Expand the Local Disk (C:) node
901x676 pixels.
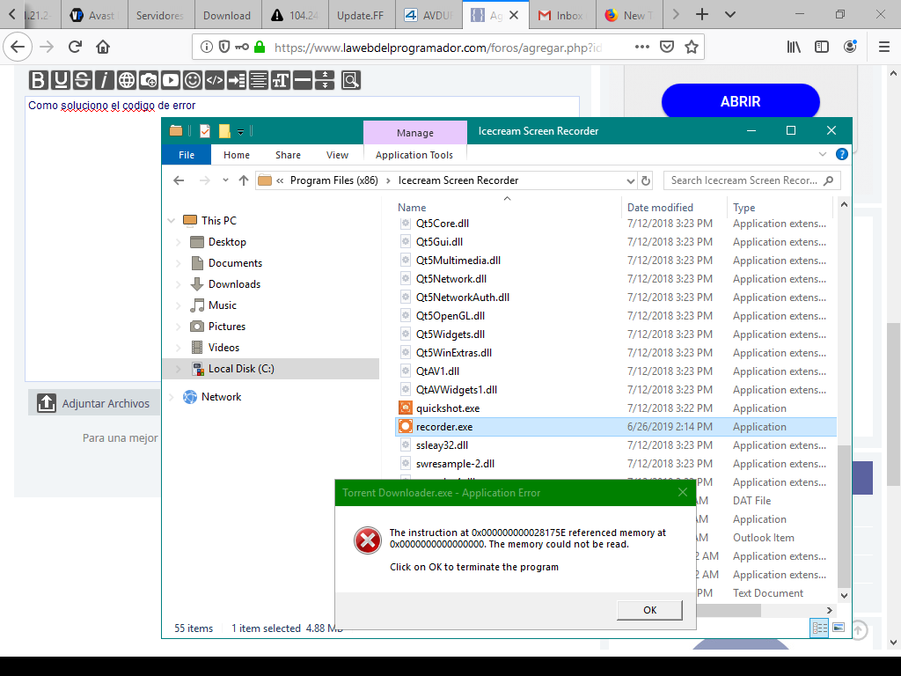pyautogui.click(x=178, y=369)
